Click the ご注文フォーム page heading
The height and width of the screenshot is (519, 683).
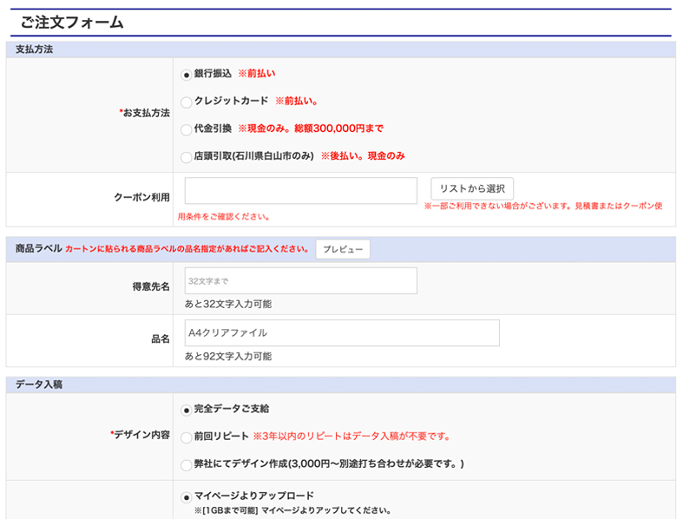pyautogui.click(x=72, y=23)
